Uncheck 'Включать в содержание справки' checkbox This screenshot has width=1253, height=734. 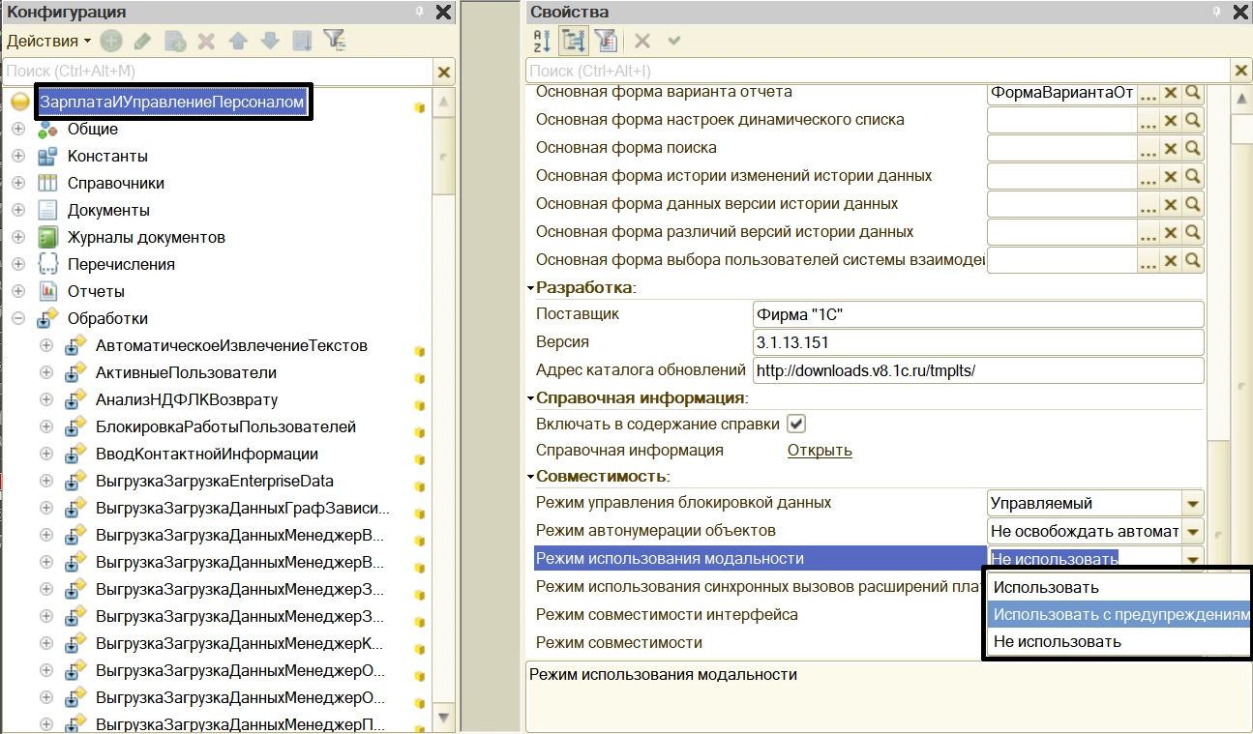click(796, 424)
